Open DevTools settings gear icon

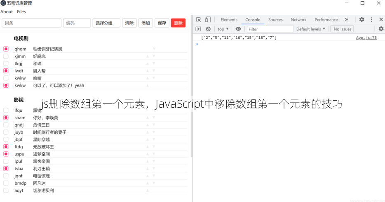[x=362, y=19]
